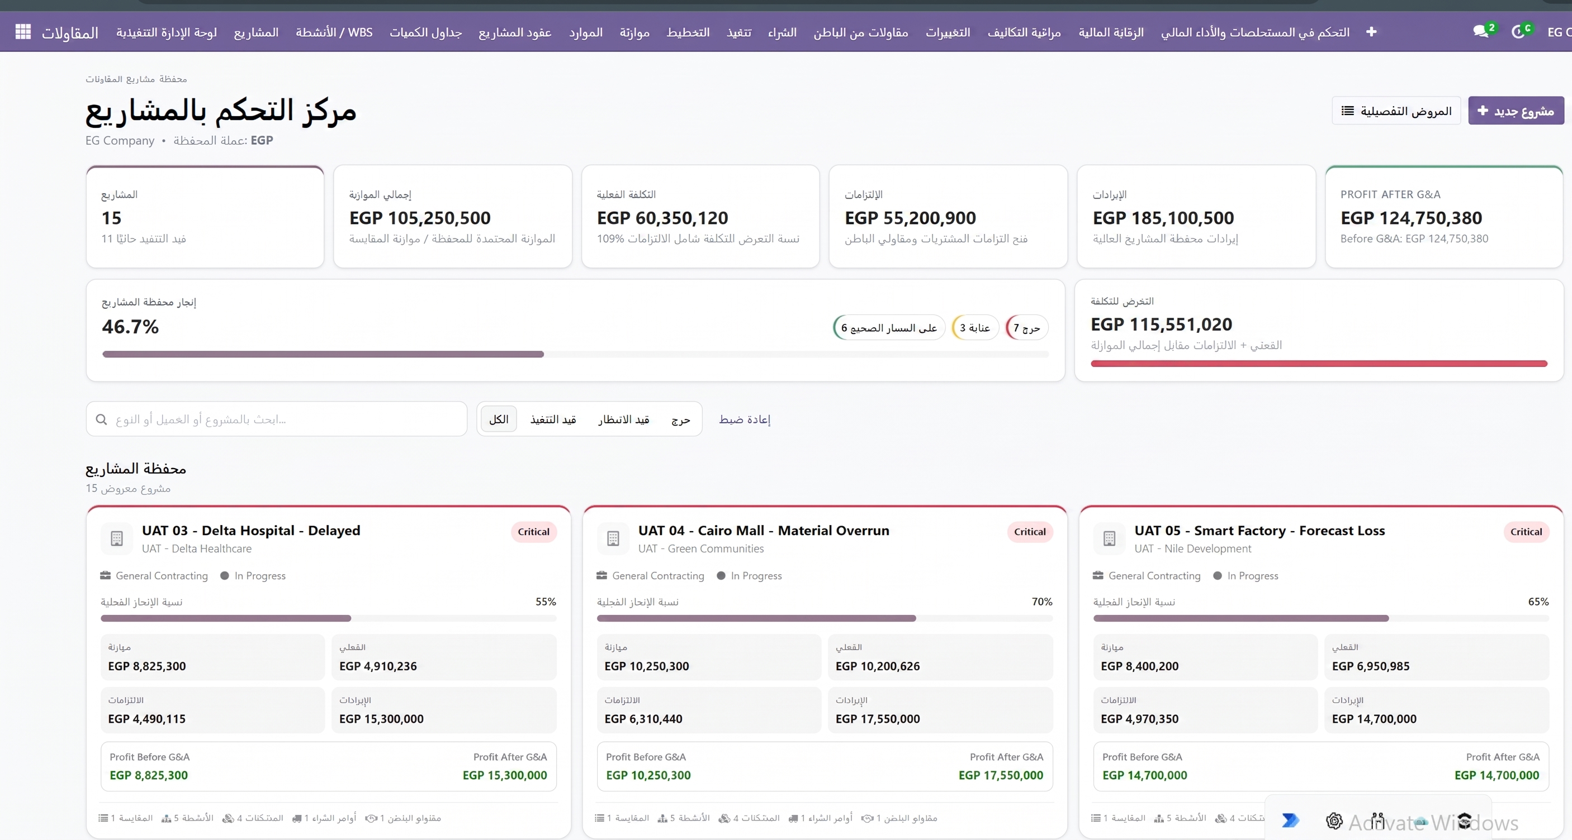Viewport: 1572px width, 840px height.
Task: Click the General Contracting briefcase icon on UAT 04 card
Action: coord(602,575)
